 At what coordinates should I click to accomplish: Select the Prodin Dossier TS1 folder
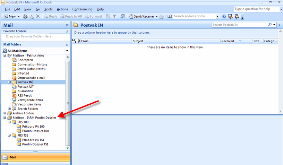point(35,144)
